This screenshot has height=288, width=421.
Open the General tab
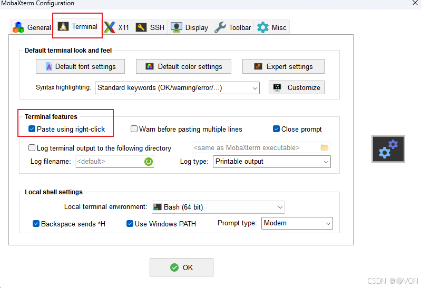pos(32,27)
